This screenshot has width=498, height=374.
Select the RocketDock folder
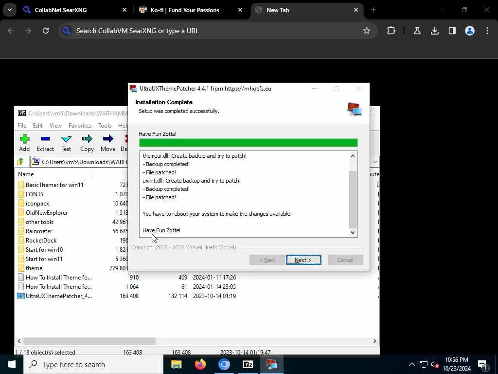(x=41, y=240)
